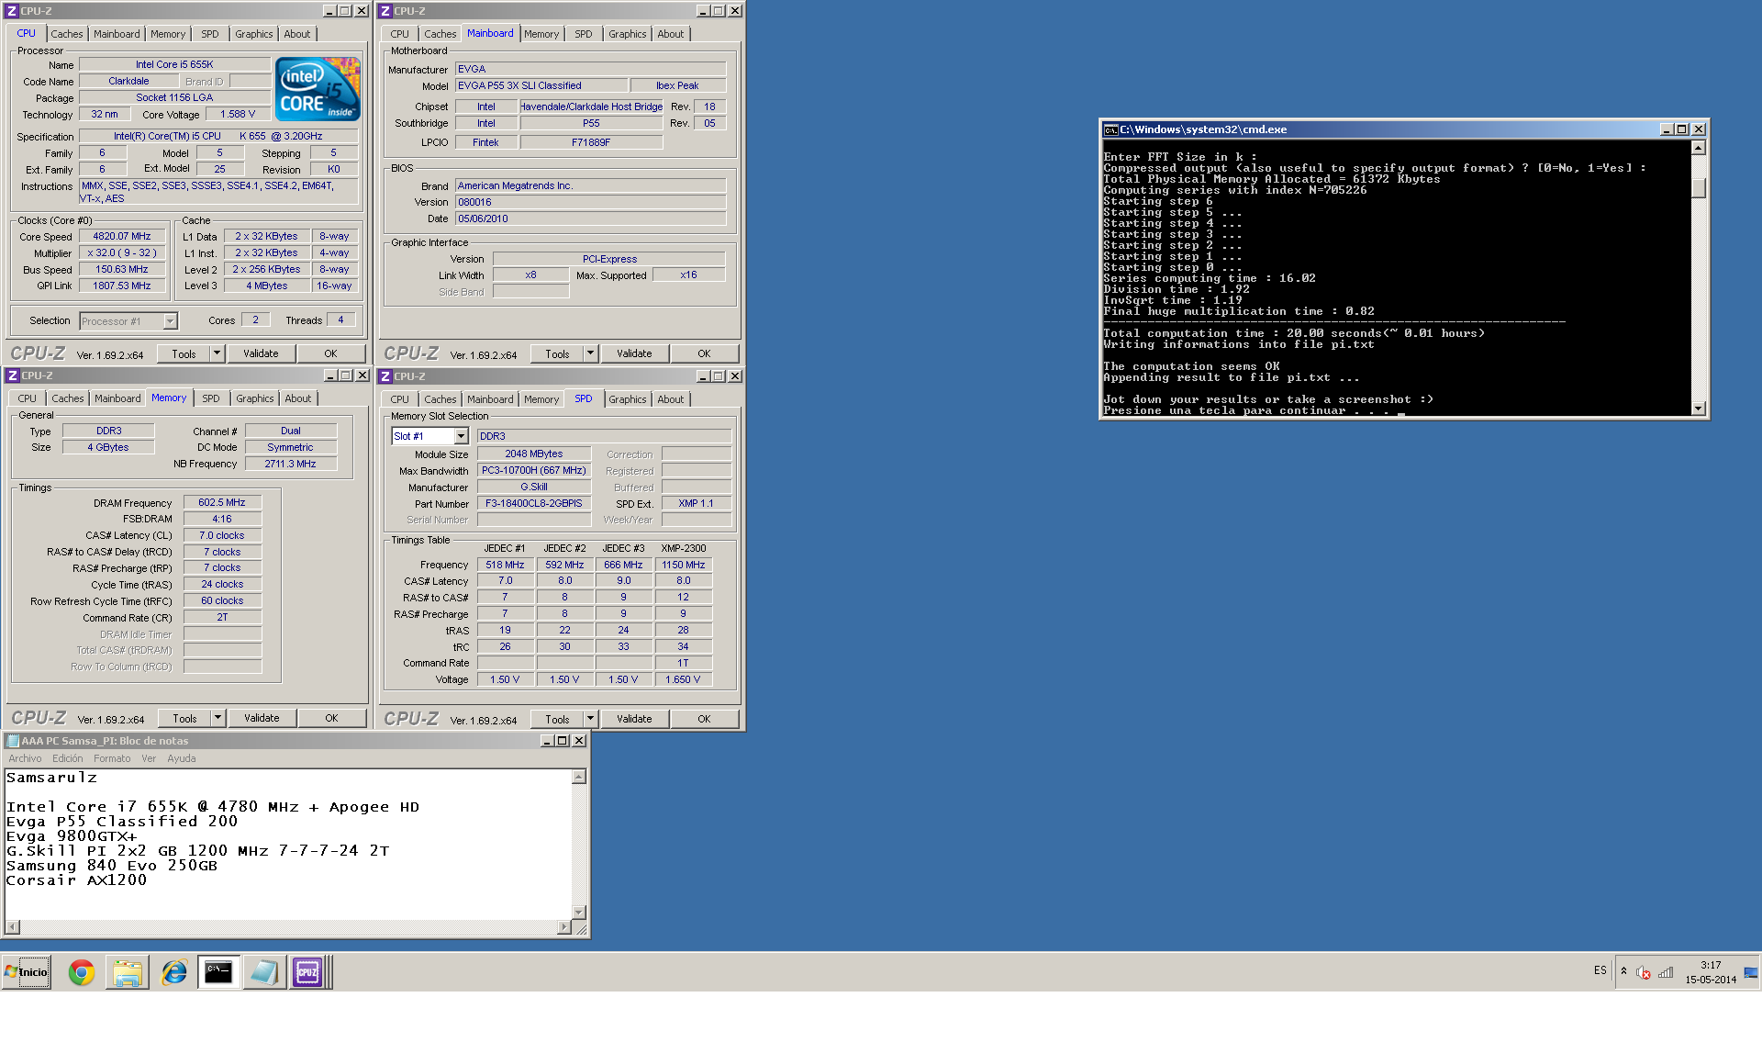Click the Tools button in the Memory window
This screenshot has width=1762, height=1042.
point(184,718)
